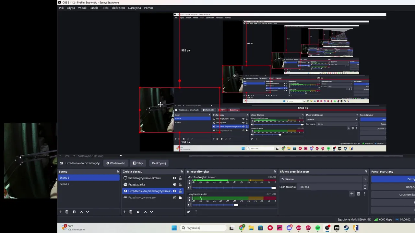Open the Panele menu
Image resolution: width=415 pixels, height=233 pixels.
click(94, 8)
